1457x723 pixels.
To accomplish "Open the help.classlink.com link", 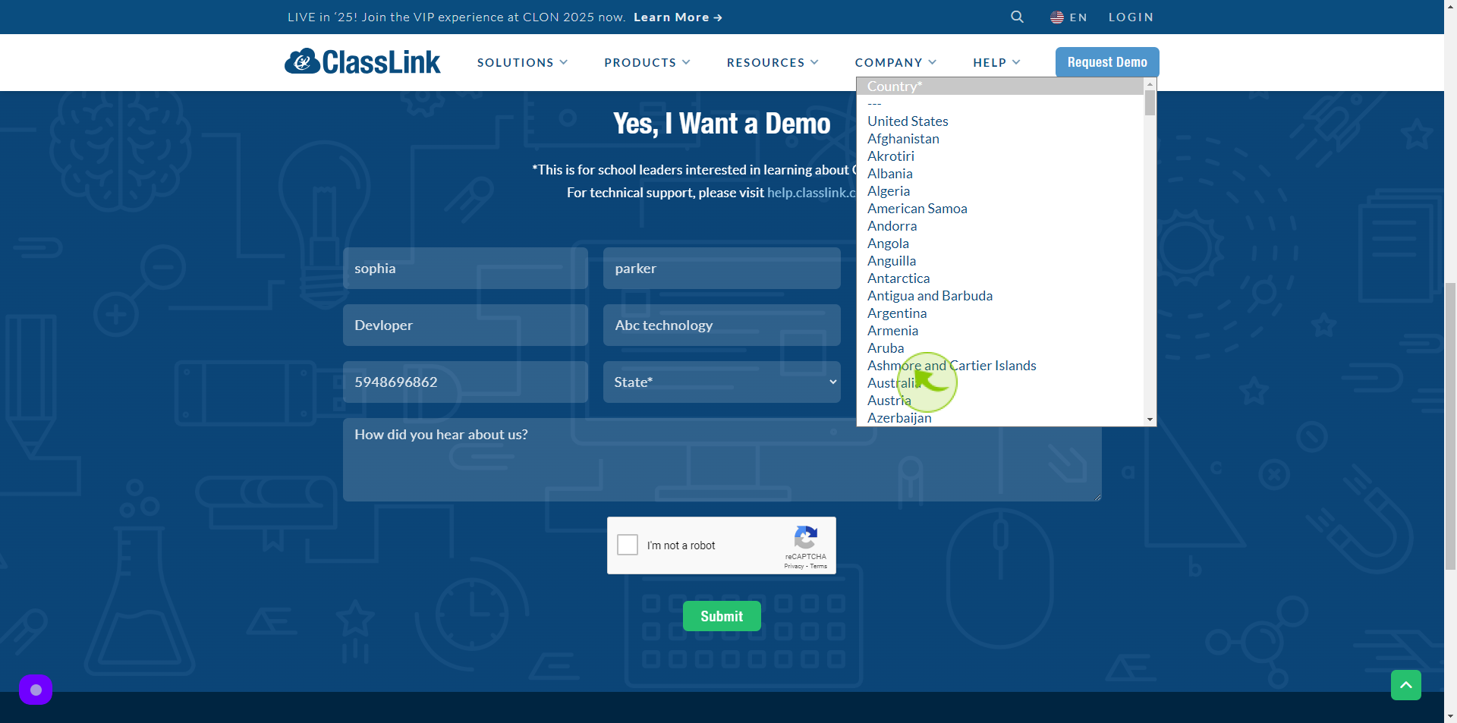I will (x=811, y=193).
